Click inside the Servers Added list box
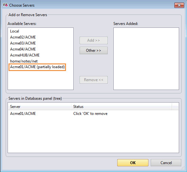 click(146, 59)
